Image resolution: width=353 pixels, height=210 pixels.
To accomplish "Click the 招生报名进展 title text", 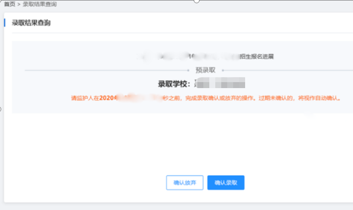I will [257, 56].
